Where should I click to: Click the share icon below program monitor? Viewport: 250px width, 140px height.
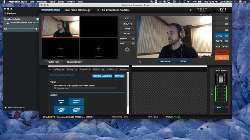click(140, 61)
